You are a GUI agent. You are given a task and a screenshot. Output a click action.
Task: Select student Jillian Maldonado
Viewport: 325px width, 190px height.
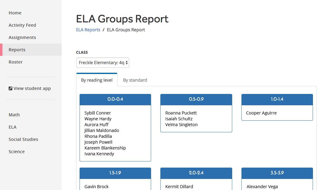[101, 130]
